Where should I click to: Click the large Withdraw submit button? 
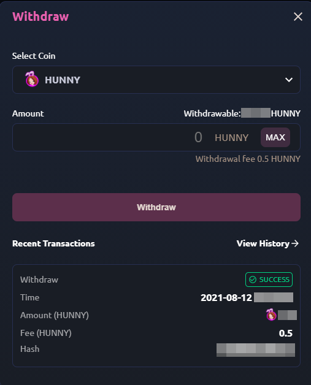pos(156,207)
